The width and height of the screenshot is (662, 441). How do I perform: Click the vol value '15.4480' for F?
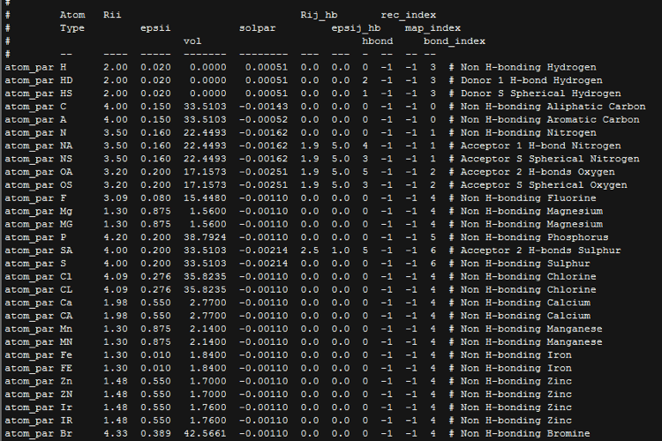[x=205, y=198]
